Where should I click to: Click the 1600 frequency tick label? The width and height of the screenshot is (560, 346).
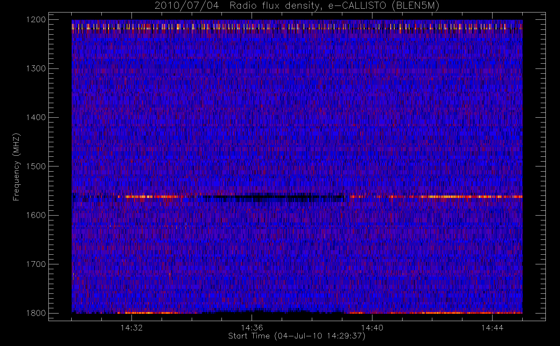(x=36, y=215)
